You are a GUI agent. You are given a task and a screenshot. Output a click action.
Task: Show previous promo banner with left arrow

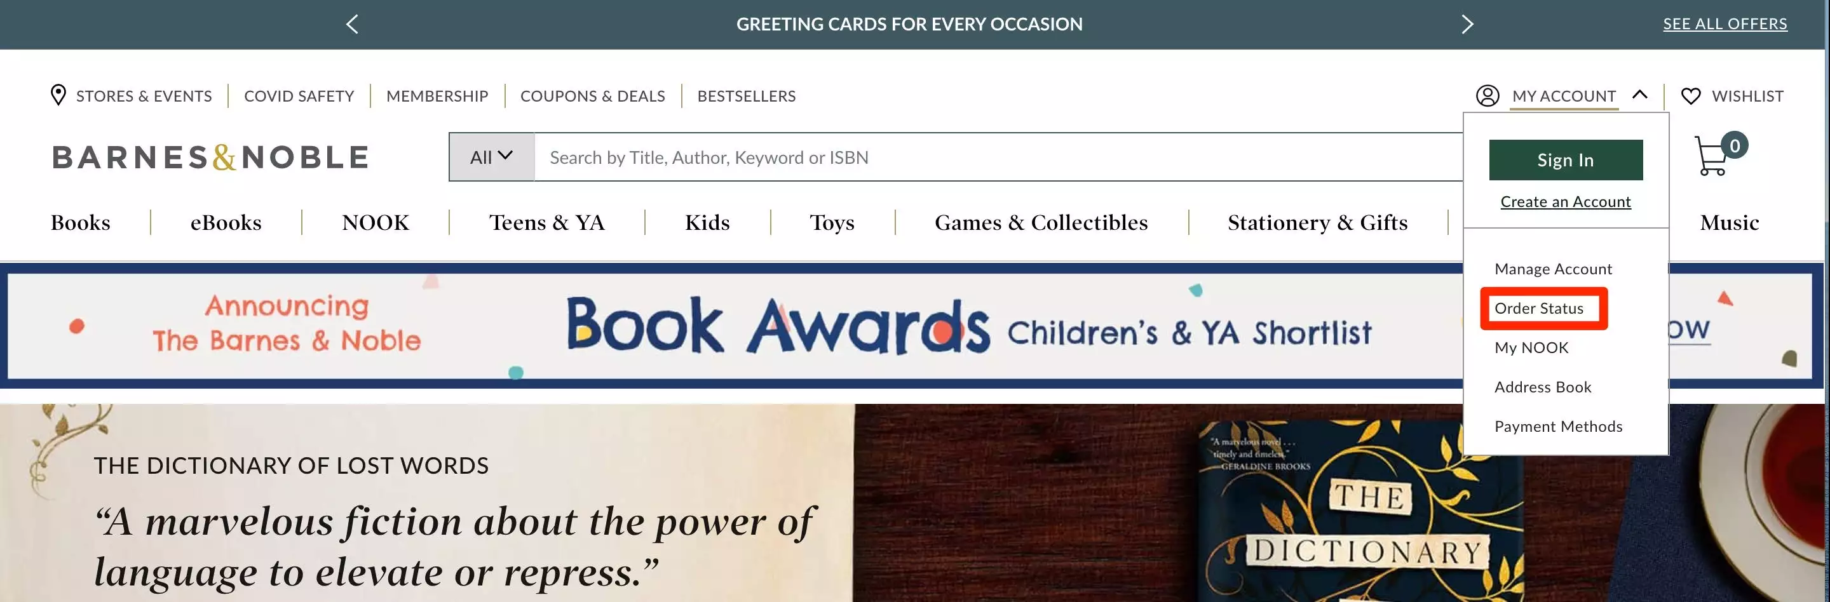353,24
